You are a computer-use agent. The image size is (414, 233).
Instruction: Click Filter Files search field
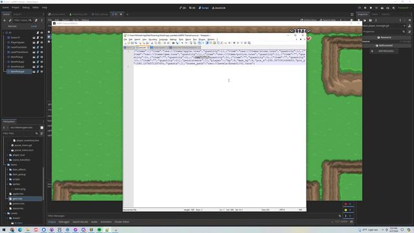coord(20,133)
